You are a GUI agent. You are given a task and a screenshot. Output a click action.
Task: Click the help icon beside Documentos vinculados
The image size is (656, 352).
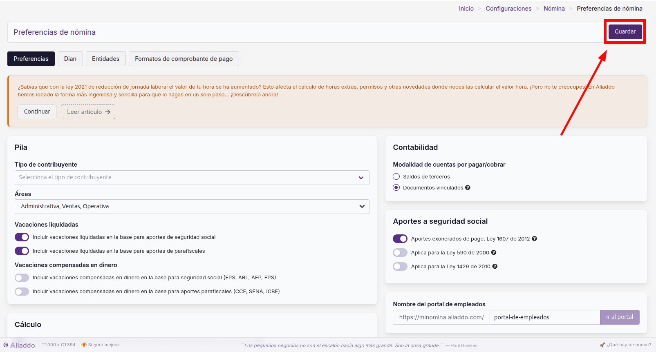click(x=468, y=188)
